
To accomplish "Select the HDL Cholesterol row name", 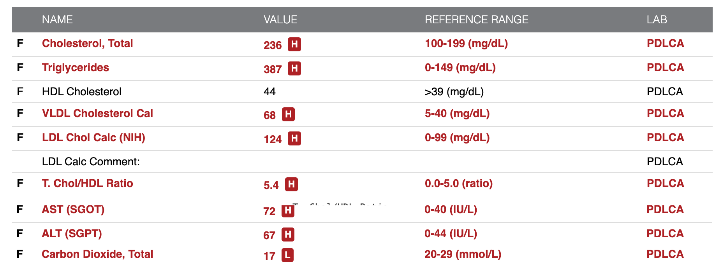I will [82, 91].
